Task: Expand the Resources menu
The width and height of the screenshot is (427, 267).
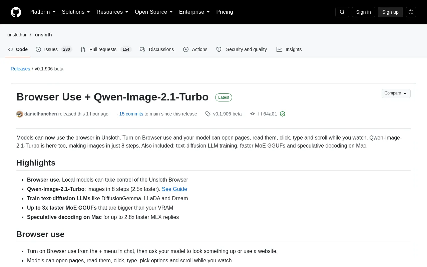Action: point(112,12)
